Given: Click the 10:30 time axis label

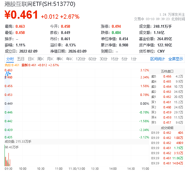Looking at the screenshot, I should coord(41,169).
